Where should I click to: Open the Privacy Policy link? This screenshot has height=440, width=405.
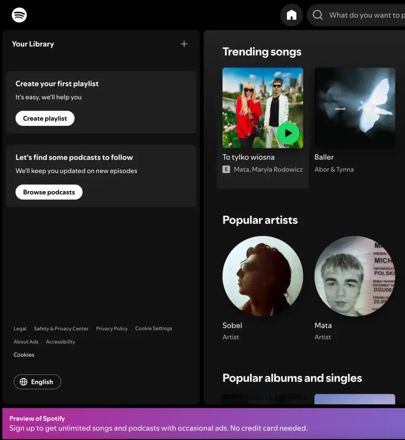pyautogui.click(x=112, y=329)
